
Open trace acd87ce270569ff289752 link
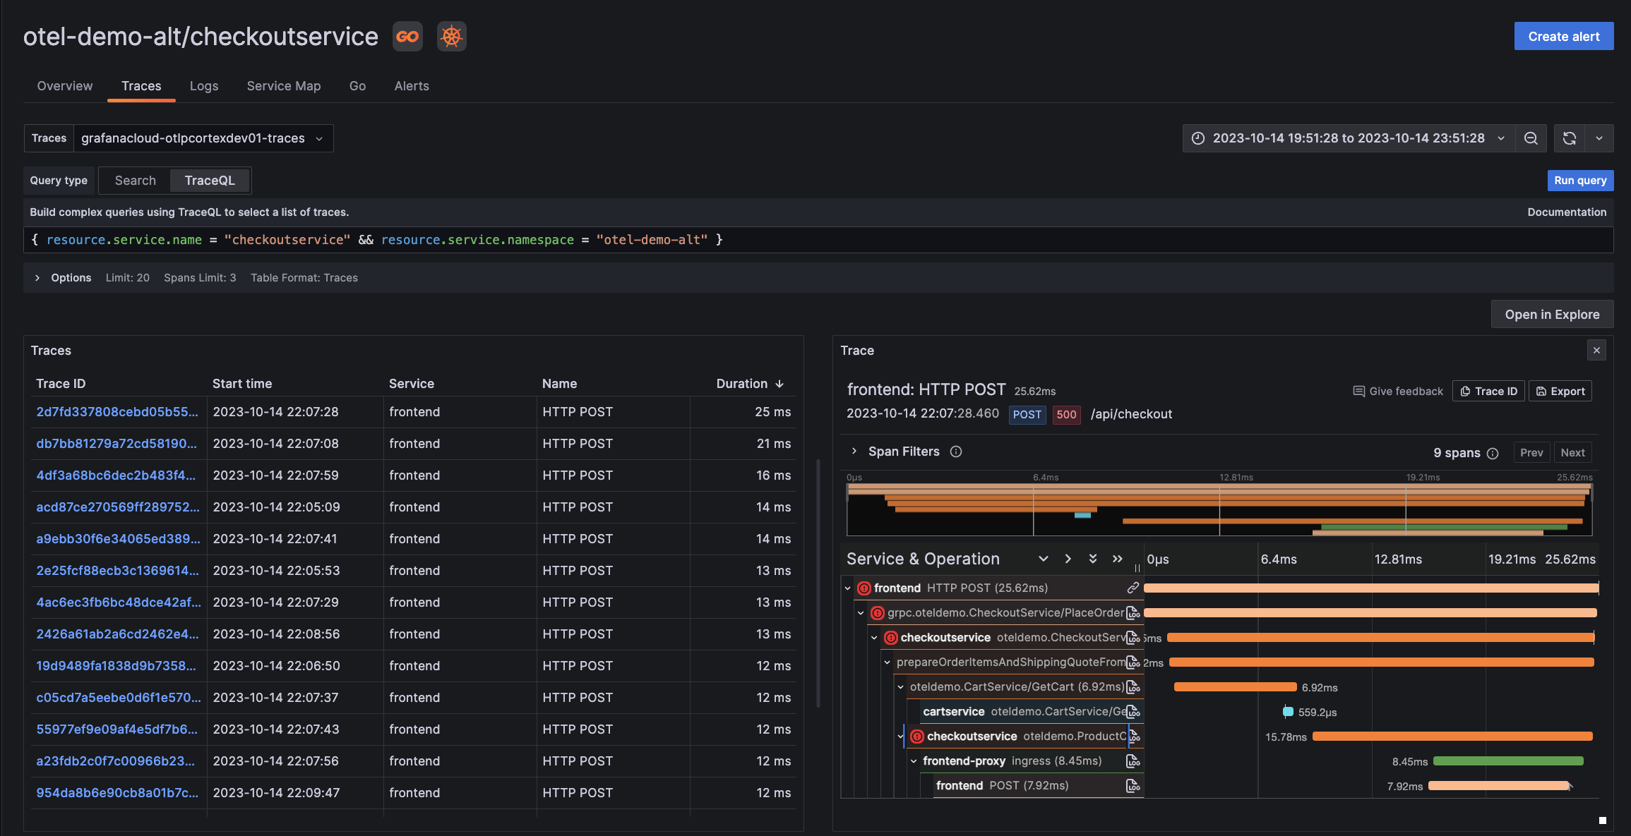[118, 507]
